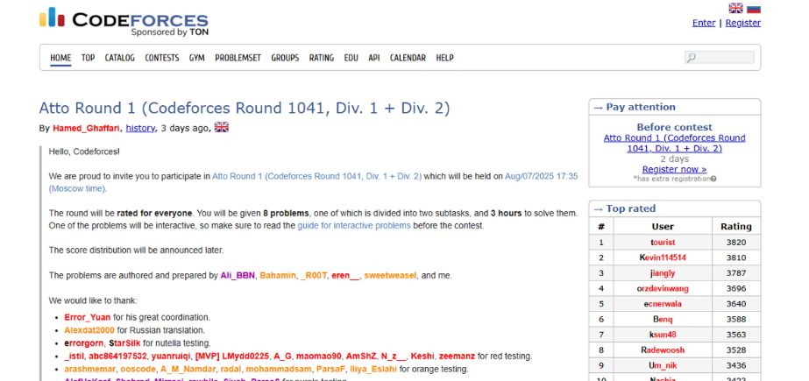
Task: Open StarSilk profile
Action: pos(124,342)
